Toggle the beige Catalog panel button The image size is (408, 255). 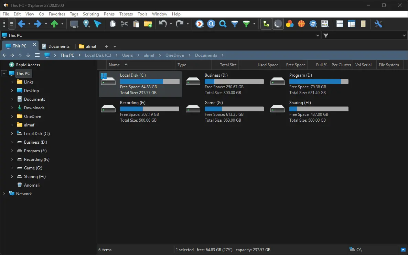click(x=363, y=24)
